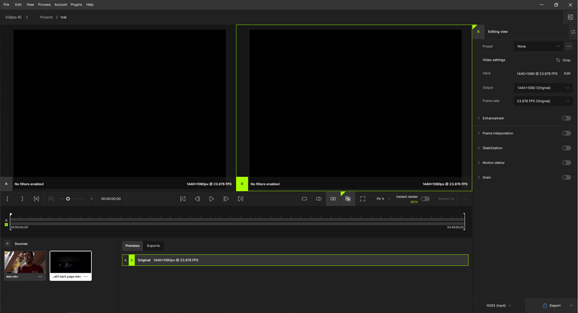578x313 pixels.
Task: Clear trim selection with bracketed X icon
Action: click(x=36, y=199)
